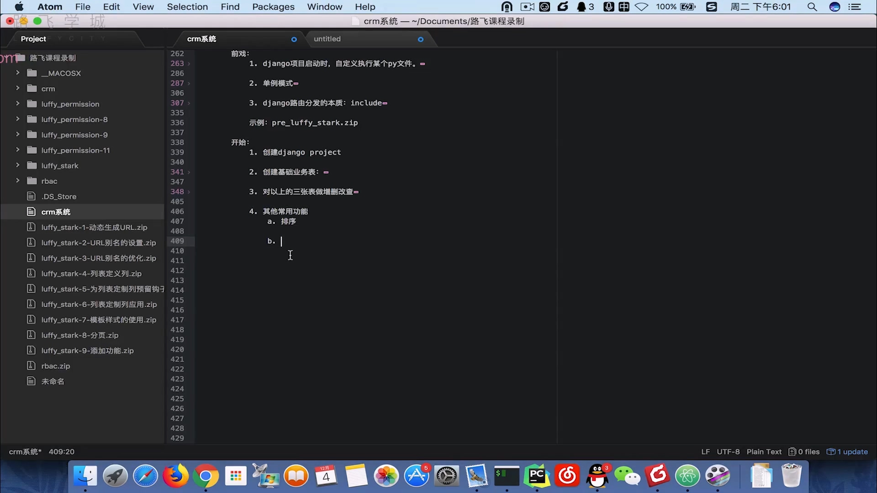
Task: Click the Siri icon in menu bar
Action: (x=835, y=7)
